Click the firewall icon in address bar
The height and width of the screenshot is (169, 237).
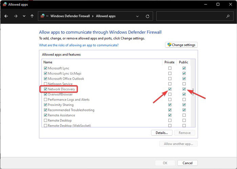point(43,16)
